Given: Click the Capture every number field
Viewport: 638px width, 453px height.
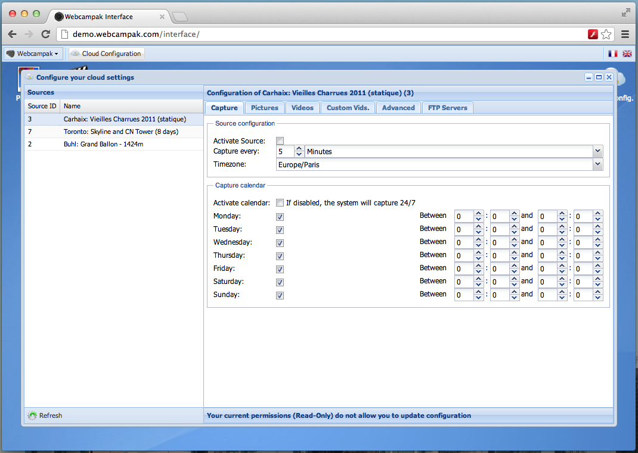Looking at the screenshot, I should coord(285,152).
